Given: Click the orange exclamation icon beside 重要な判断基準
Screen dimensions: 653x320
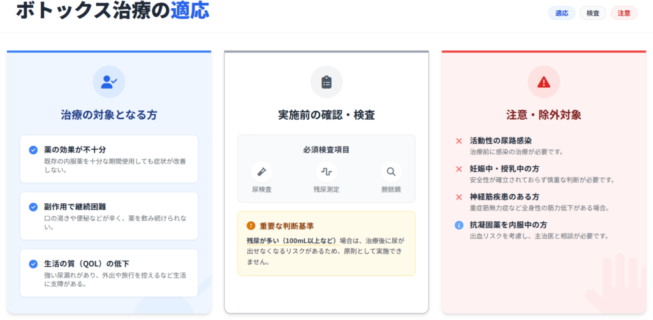Looking at the screenshot, I should point(251,226).
